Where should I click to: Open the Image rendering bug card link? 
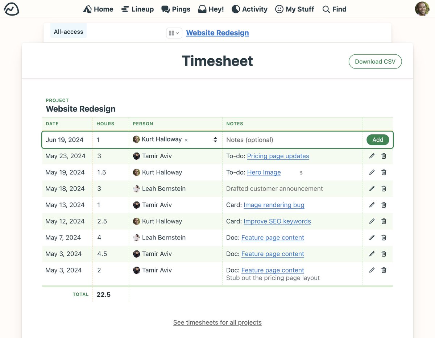point(274,205)
